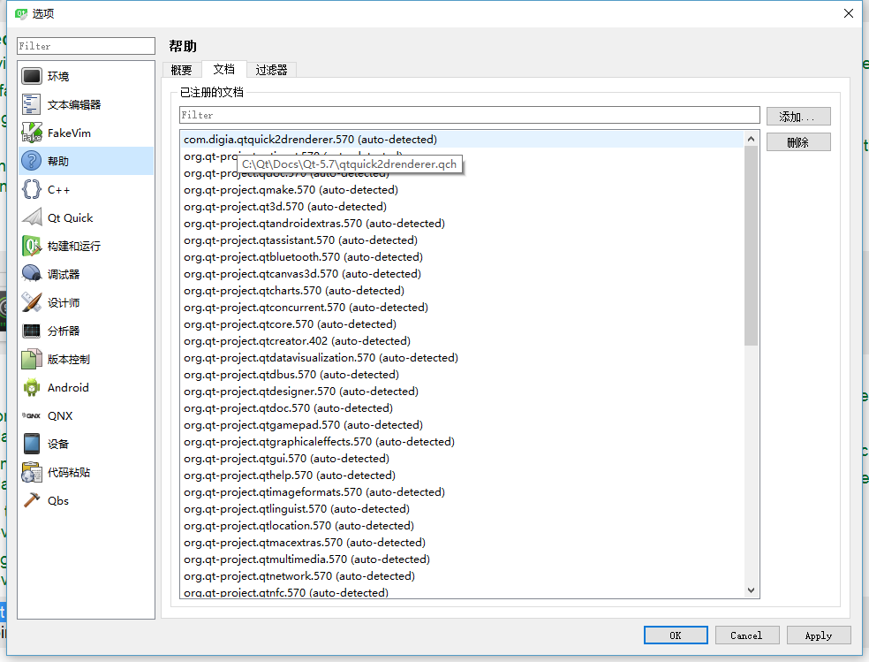Open 代码粘贴 code pasting icon
Image resolution: width=869 pixels, height=662 pixels.
pos(32,472)
